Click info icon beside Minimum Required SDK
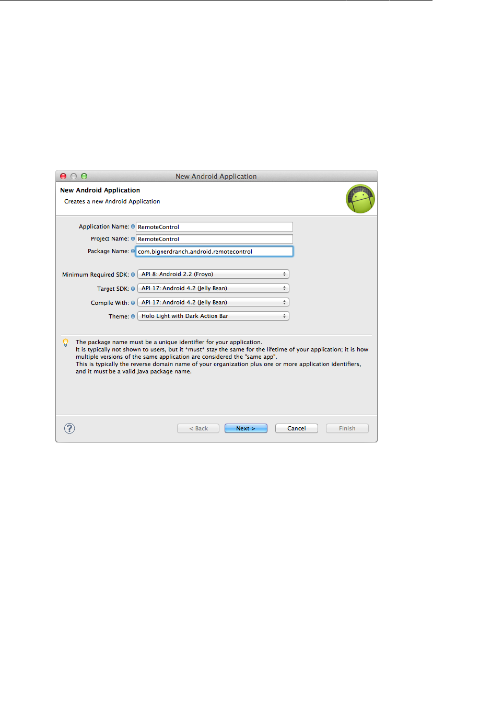The image size is (479, 706). click(x=133, y=275)
